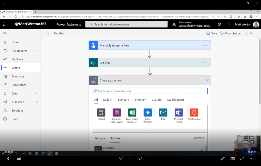The height and width of the screenshot is (166, 261).
Task: Choose the Microsoft Teams connector
Action: [179, 113]
